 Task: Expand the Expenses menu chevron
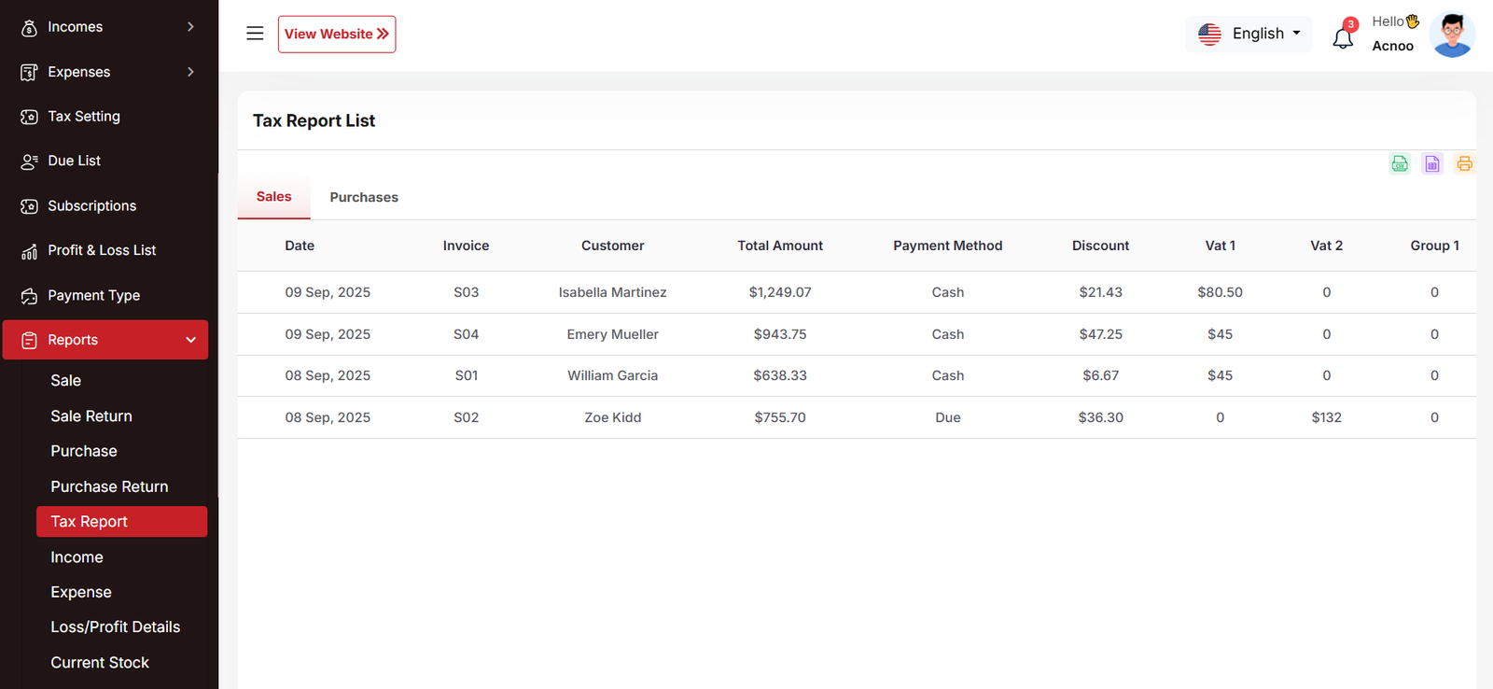point(190,72)
